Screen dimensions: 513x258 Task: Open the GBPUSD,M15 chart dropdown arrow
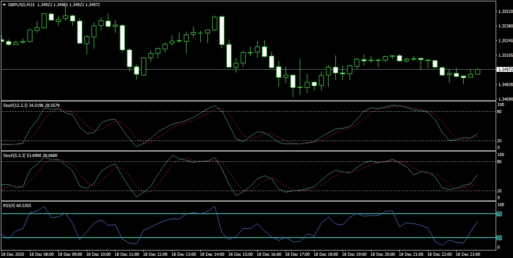4,4
